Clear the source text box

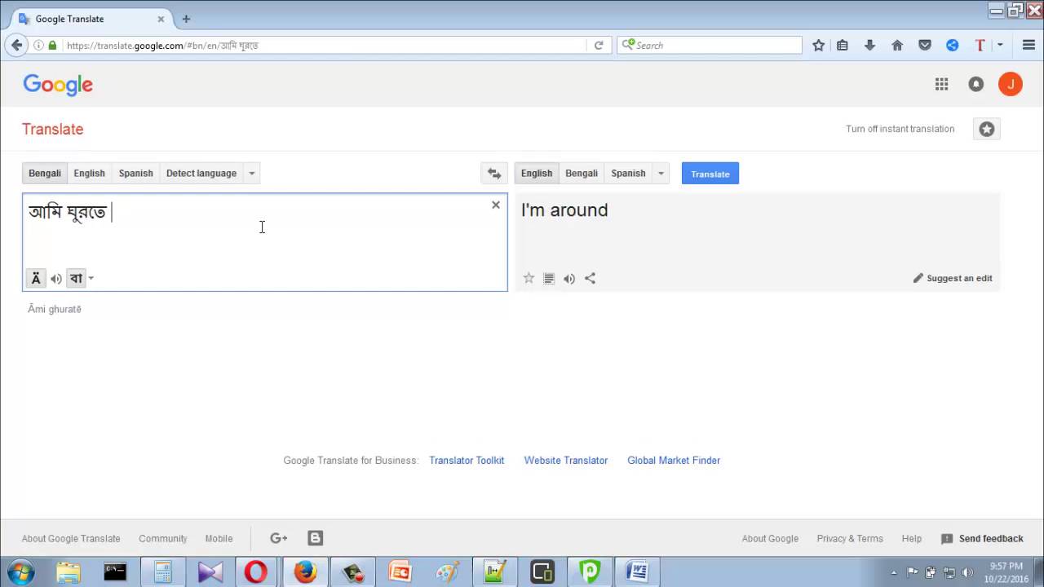pos(496,205)
